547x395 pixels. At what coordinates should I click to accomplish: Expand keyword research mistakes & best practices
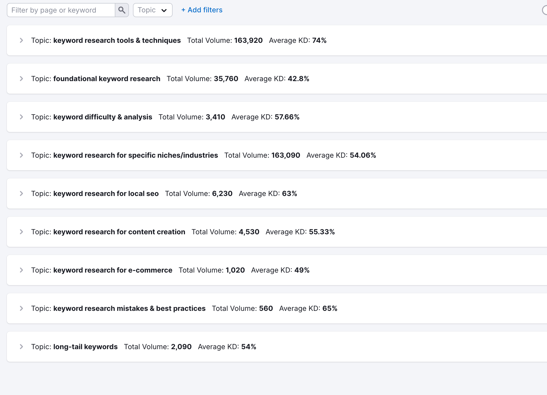(x=21, y=308)
